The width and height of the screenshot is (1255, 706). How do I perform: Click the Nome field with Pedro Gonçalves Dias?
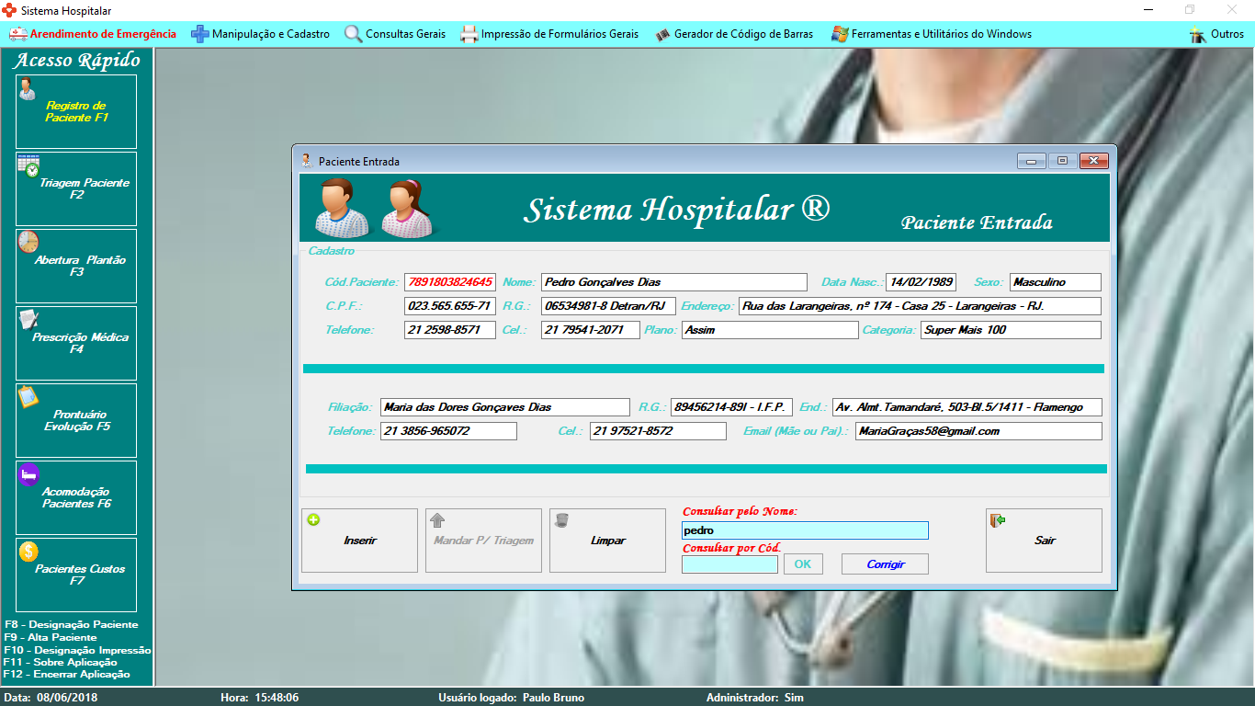[x=674, y=282]
